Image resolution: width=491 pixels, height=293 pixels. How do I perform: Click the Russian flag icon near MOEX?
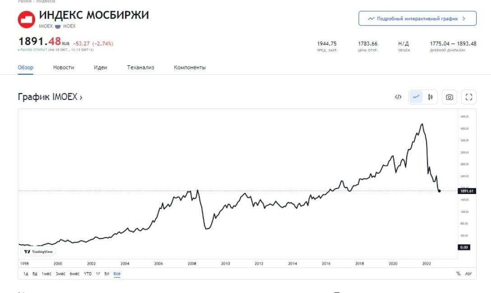(x=58, y=27)
